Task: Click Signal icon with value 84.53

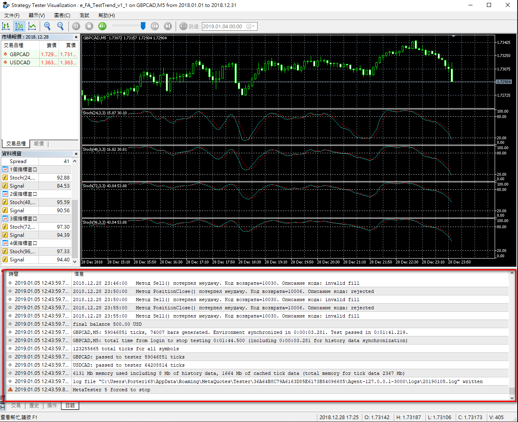Action: pos(5,186)
